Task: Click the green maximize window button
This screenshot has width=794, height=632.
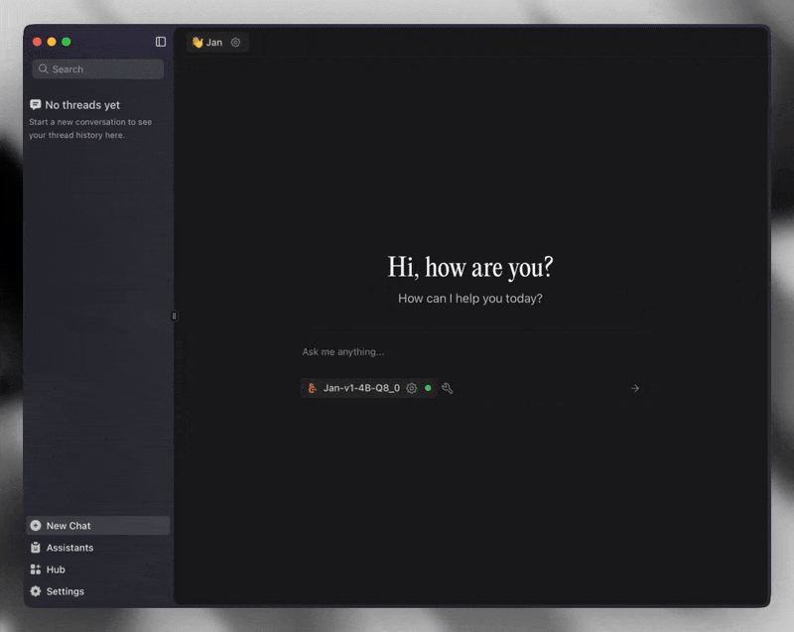Action: pyautogui.click(x=66, y=42)
